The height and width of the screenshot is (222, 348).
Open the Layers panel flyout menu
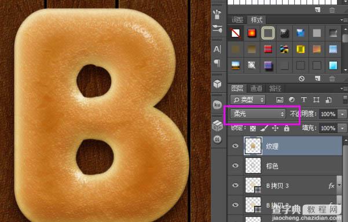tap(344, 89)
